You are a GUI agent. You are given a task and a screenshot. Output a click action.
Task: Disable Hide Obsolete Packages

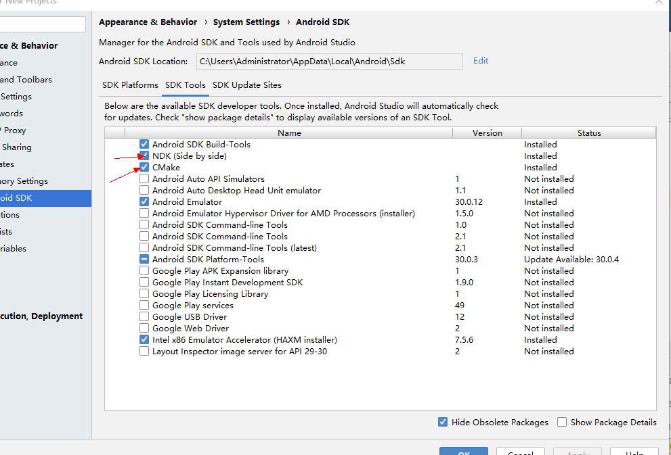442,422
